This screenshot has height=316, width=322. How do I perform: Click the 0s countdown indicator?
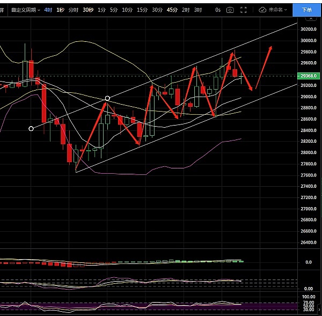pyautogui.click(x=218, y=10)
